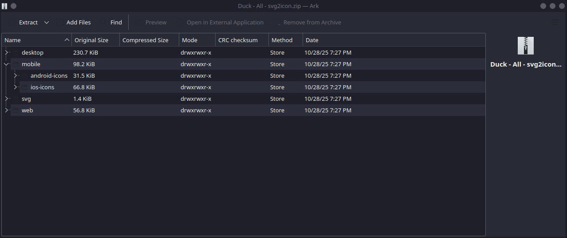
Task: Click Store method in android-icons row
Action: tap(277, 75)
